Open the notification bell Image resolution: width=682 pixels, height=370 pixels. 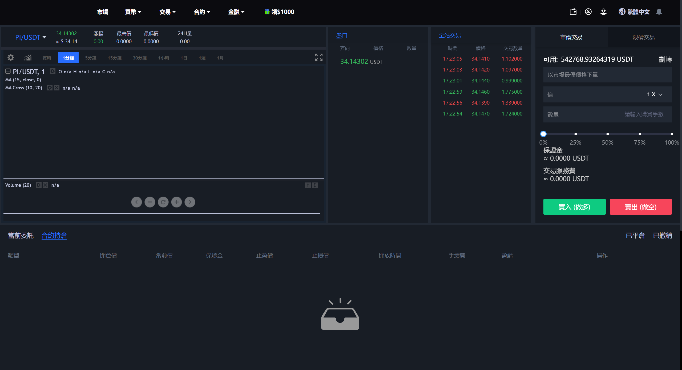point(659,12)
